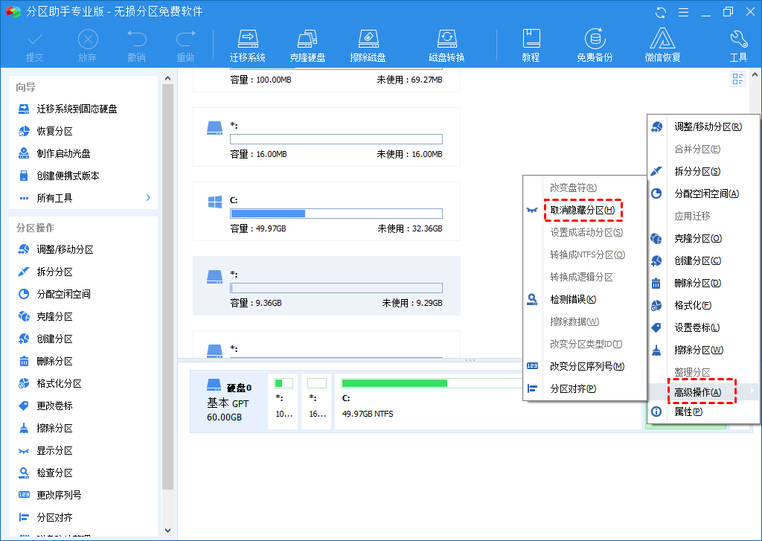Select the 9.36GB partition card

coord(327,286)
